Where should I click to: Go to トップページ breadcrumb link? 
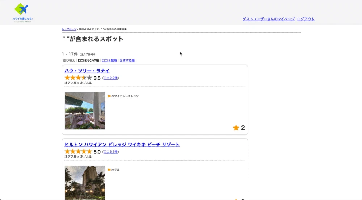pos(69,29)
